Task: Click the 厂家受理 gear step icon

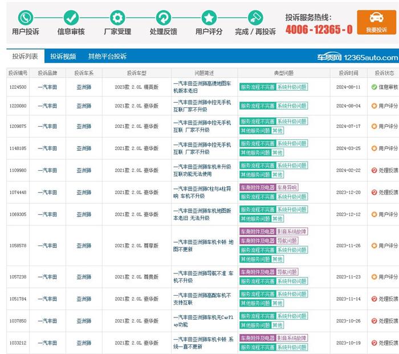Action: (117, 18)
